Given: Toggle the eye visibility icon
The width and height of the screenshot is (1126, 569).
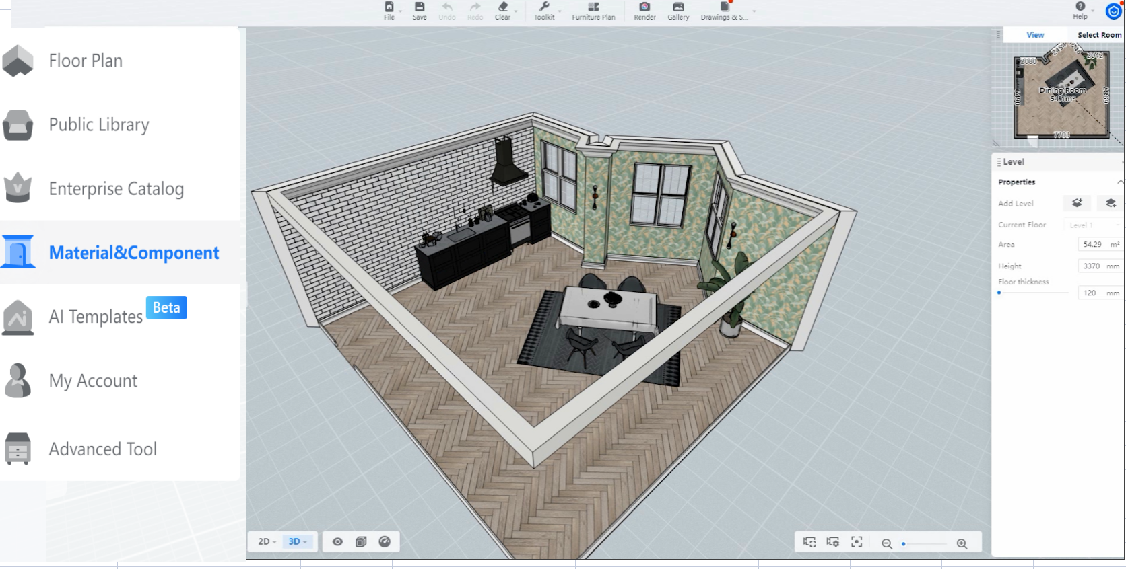Looking at the screenshot, I should point(337,542).
